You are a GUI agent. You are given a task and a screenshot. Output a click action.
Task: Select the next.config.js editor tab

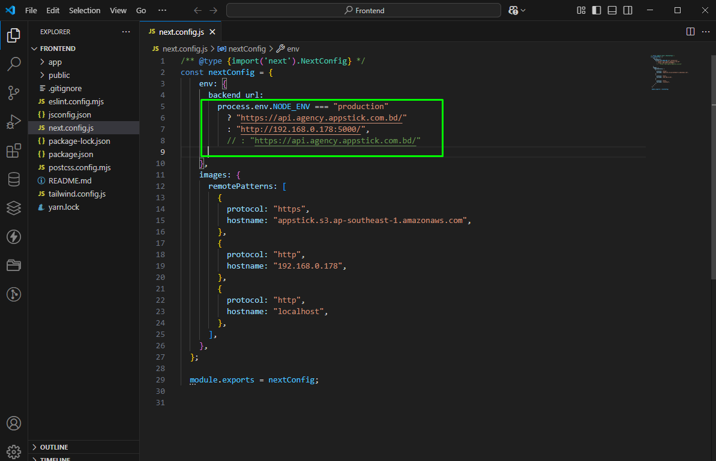point(181,32)
